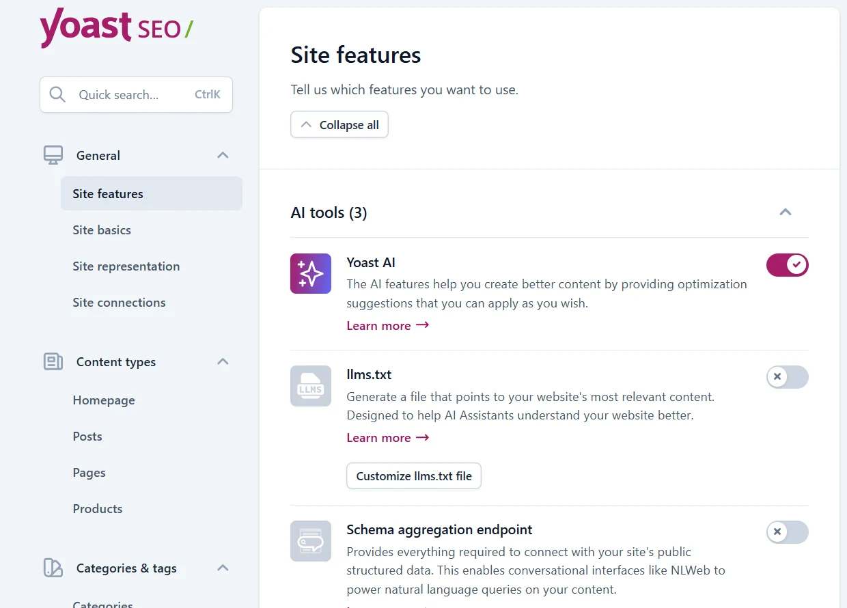The height and width of the screenshot is (608, 847).
Task: Focus the Quick search field
Action: click(136, 94)
